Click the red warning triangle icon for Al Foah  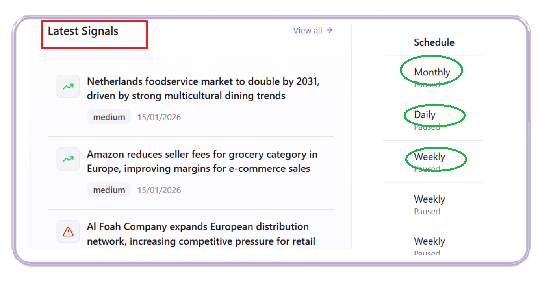tap(68, 232)
